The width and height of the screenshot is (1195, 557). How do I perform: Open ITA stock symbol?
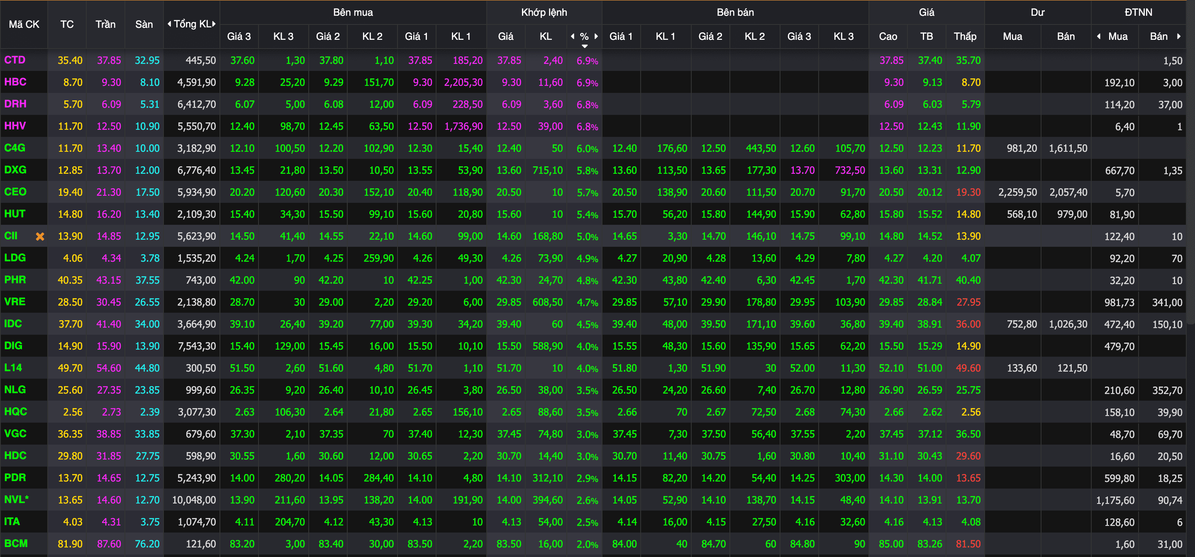[x=12, y=521]
